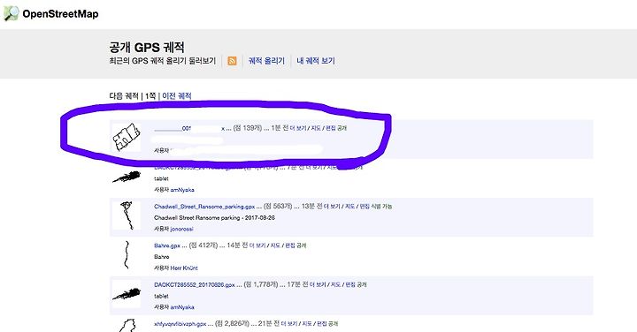Image resolution: width=637 pixels, height=332 pixels.
Task: Click 더 보기 in the Bahre.gpx row
Action: click(x=257, y=245)
